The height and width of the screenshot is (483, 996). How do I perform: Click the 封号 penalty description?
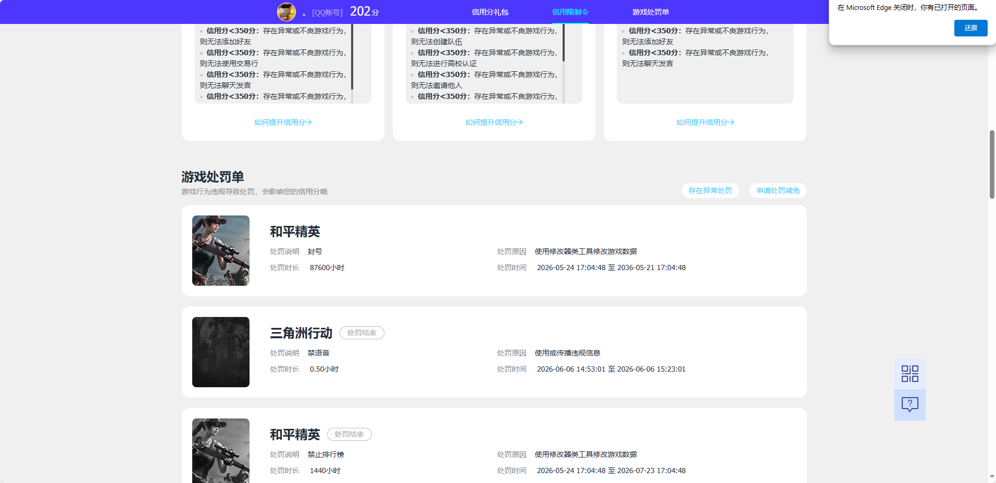pos(315,251)
